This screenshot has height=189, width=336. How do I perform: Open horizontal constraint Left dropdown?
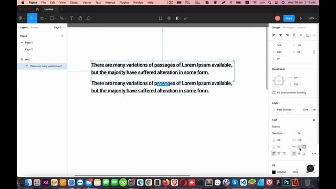pyautogui.click(x=297, y=78)
